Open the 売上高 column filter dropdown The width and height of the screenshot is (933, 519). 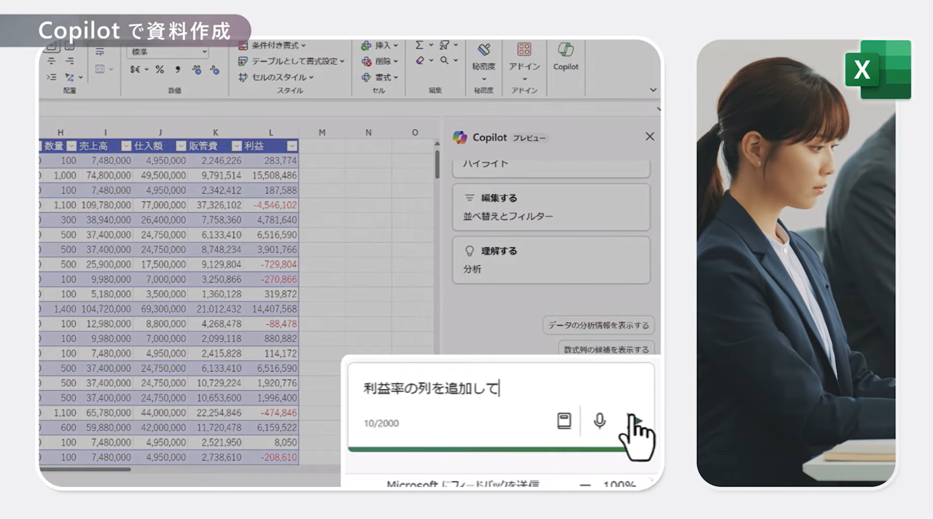(126, 146)
